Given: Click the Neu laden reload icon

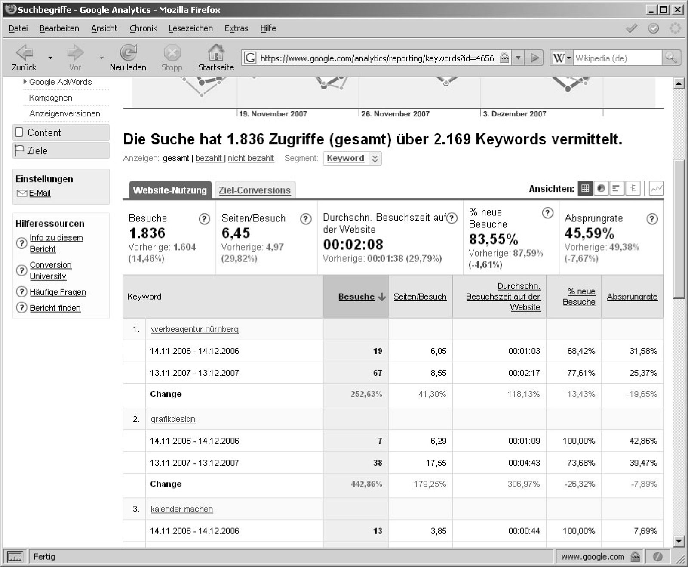Looking at the screenshot, I should click(128, 53).
